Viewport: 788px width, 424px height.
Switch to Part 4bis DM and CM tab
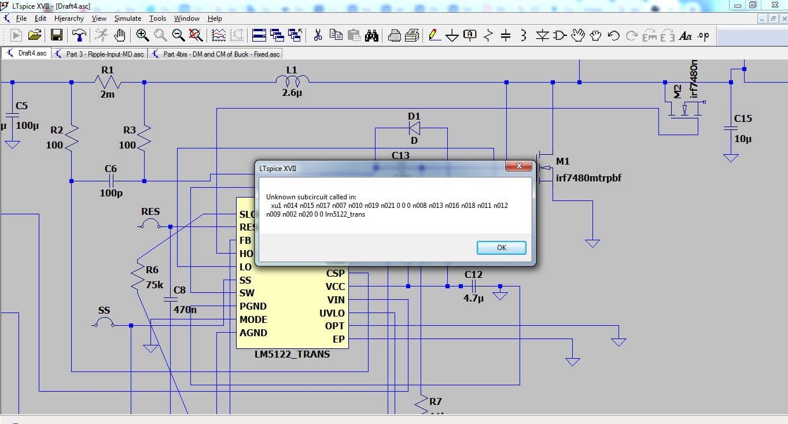pyautogui.click(x=215, y=54)
